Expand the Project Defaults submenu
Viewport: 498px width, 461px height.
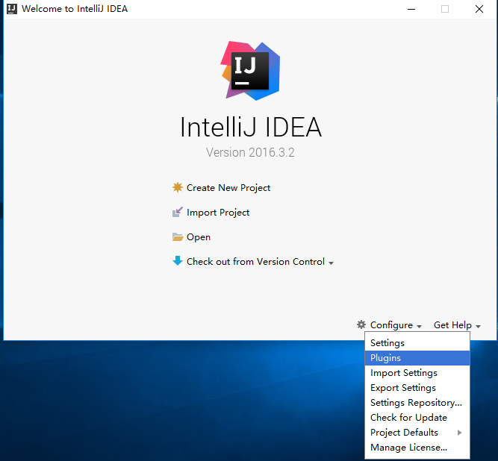417,433
